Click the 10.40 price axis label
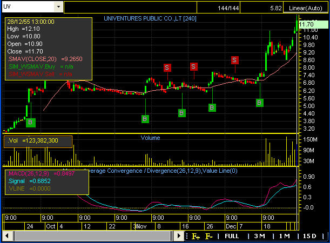330x243 pixels. (311, 37)
